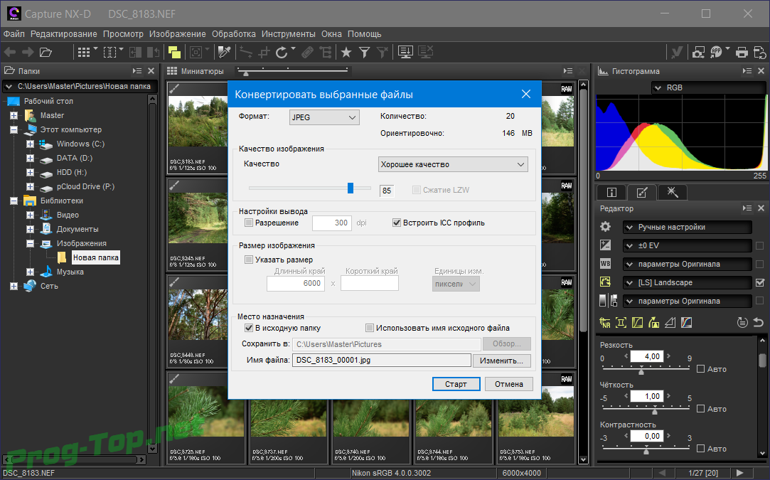Toggle the Указать размер checkbox

coord(249,260)
